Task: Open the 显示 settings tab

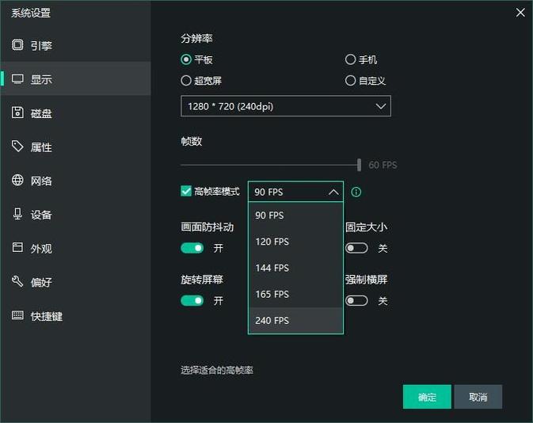Action: tap(76, 79)
